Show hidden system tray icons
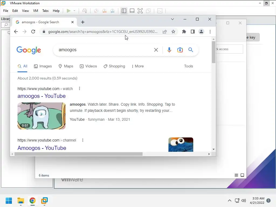Screen dimensions: 276x207 pos(230,201)
